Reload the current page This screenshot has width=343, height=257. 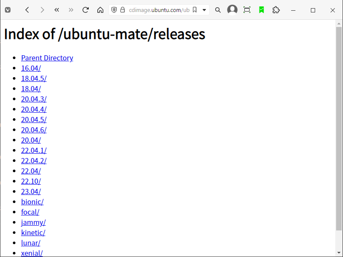coord(85,10)
